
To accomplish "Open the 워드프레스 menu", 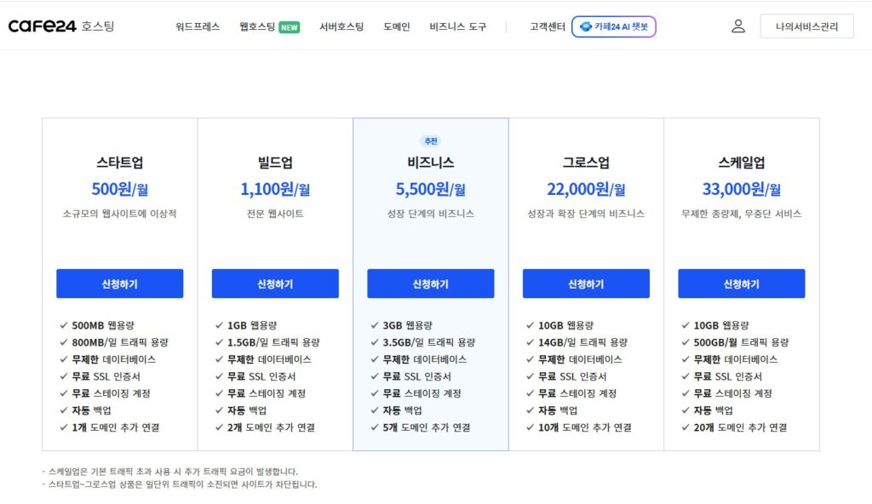I will click(198, 26).
